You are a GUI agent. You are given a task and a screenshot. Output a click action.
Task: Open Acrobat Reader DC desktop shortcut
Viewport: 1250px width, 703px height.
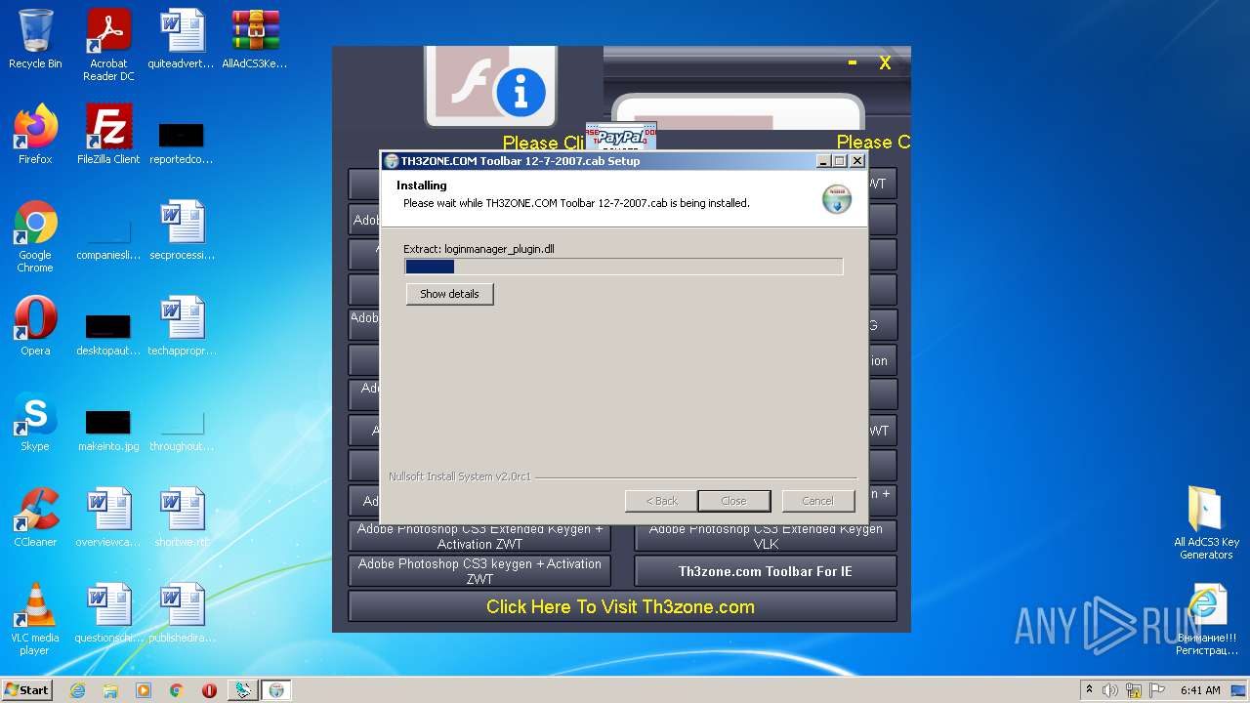[108, 45]
